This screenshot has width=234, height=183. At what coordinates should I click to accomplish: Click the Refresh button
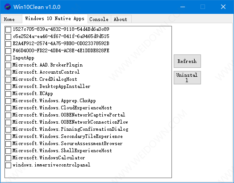click(x=187, y=61)
